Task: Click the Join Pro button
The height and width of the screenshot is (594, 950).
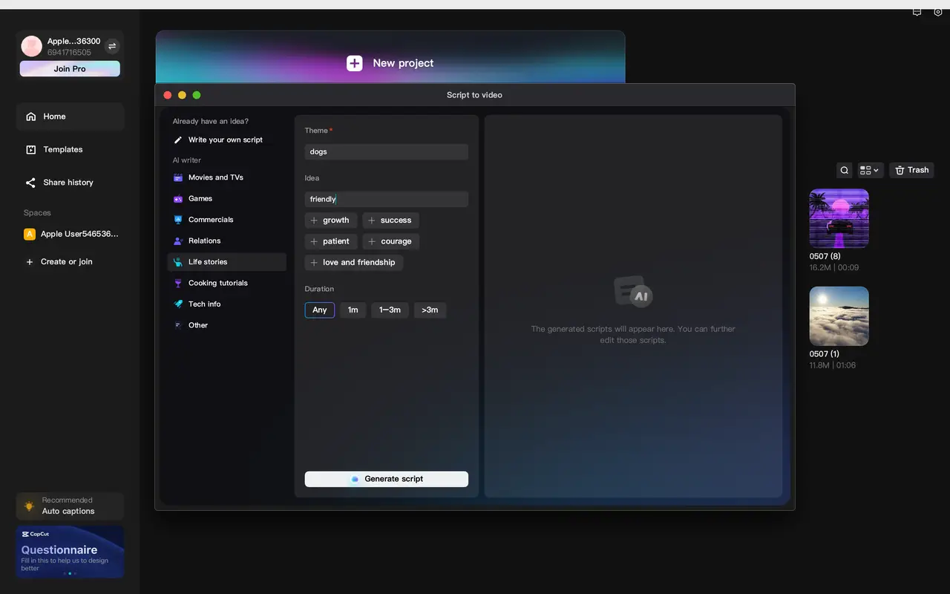Action: click(70, 69)
